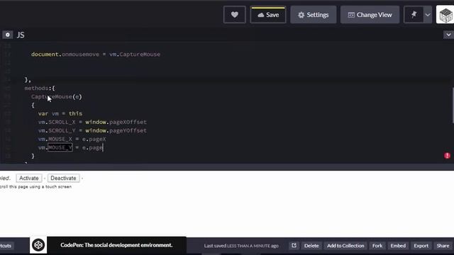454x255 pixels.
Task: Click the JS panel title
Action: click(21, 35)
